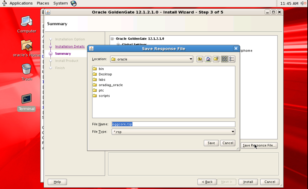Click the volume icon in top panel
Image resolution: width=308 pixels, height=189 pixels.
pyautogui.click(x=303, y=3)
